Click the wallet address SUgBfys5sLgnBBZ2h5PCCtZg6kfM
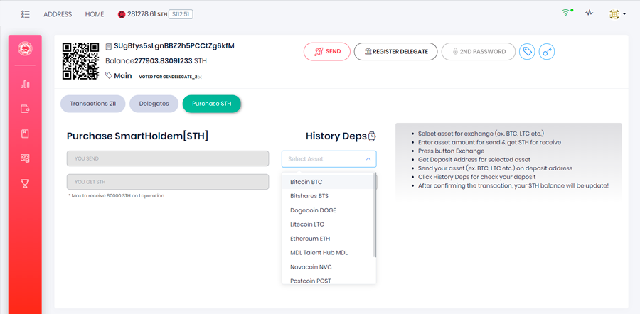The image size is (640, 314). coord(174,45)
